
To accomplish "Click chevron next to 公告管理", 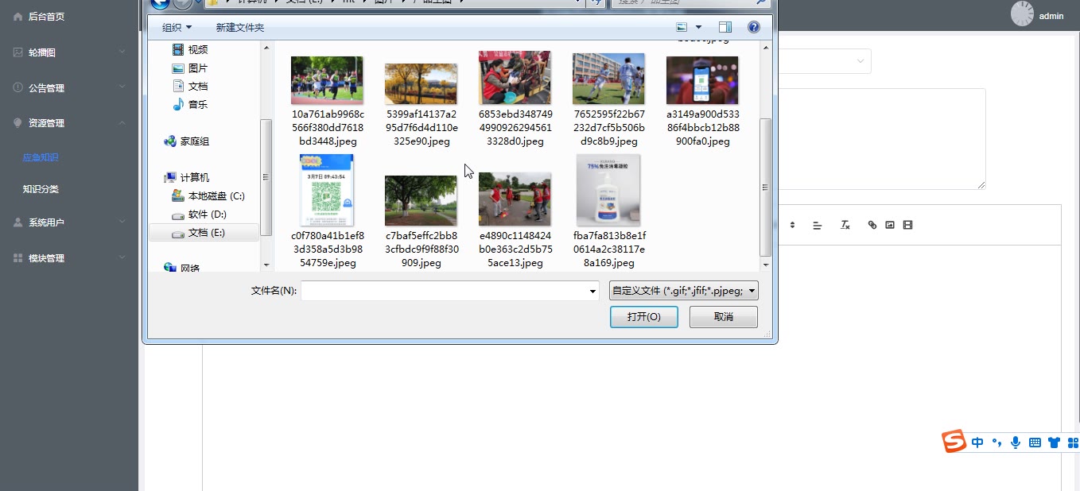I will [x=122, y=87].
